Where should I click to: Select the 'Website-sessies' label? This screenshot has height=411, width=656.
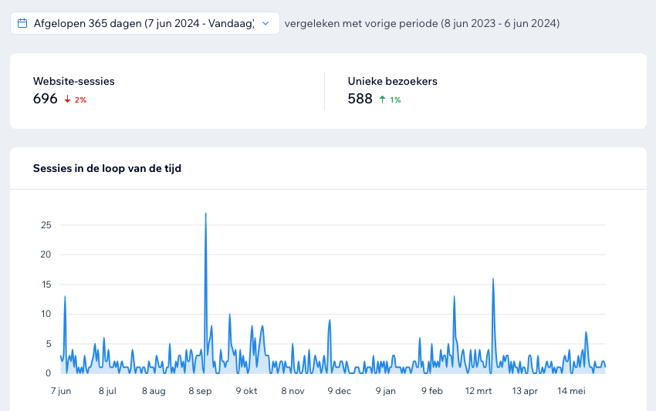73,81
